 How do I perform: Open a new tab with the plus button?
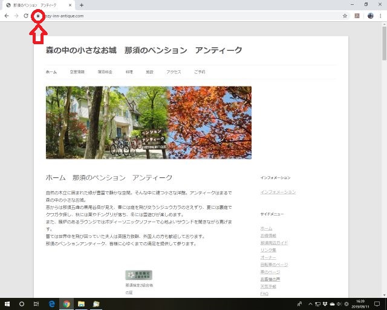(x=82, y=5)
